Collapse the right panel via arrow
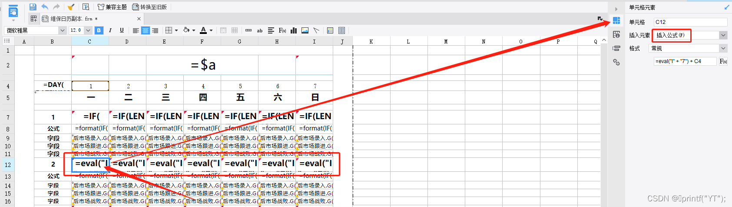This screenshot has width=732, height=207. coord(616,9)
